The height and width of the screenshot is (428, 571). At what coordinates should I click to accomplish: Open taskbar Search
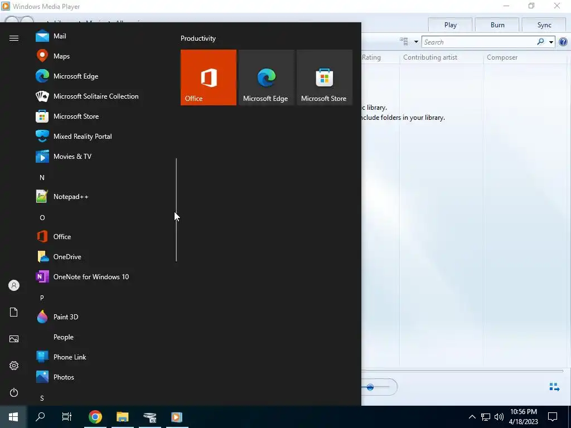pyautogui.click(x=40, y=417)
